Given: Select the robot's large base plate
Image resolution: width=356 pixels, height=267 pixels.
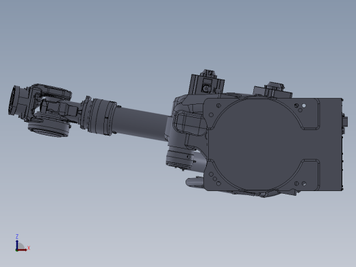Looking at the screenshot, I should tap(273, 144).
